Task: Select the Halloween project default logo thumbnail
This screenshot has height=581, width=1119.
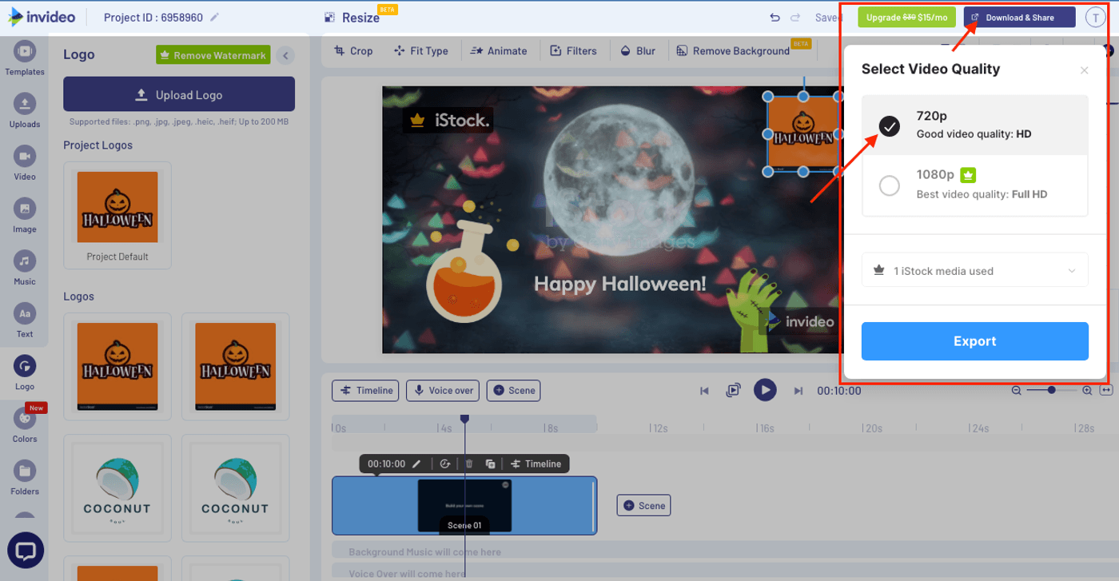Action: 117,207
